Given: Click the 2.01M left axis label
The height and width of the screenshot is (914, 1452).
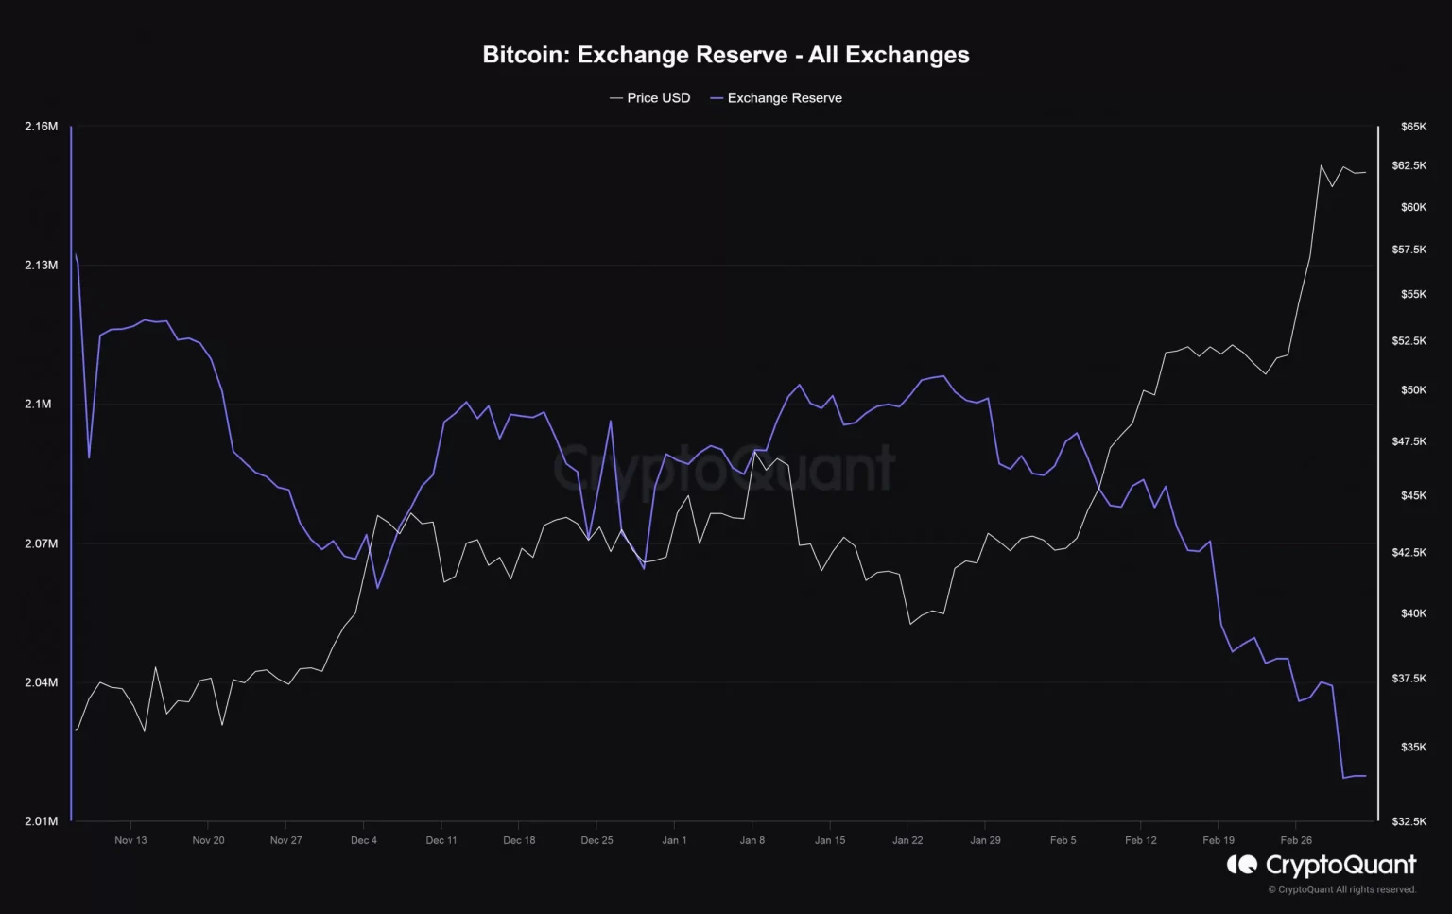Looking at the screenshot, I should click(x=41, y=821).
